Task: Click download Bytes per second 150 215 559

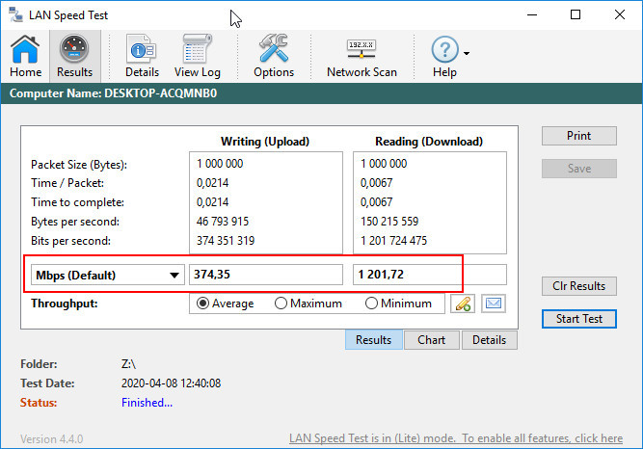Action: (x=389, y=222)
